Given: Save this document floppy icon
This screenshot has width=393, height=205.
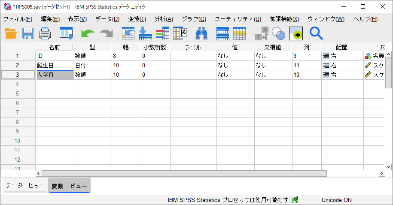Looking at the screenshot, I should 28,33.
